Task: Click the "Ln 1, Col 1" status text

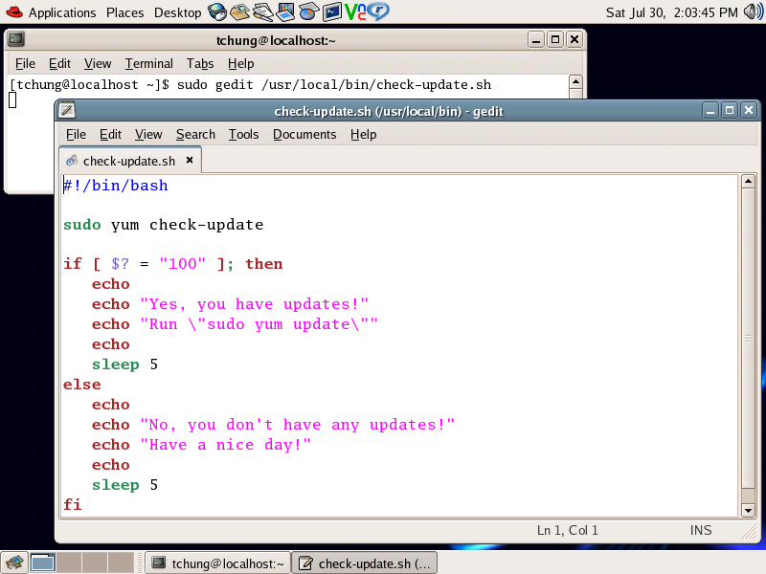Action: 567,531
